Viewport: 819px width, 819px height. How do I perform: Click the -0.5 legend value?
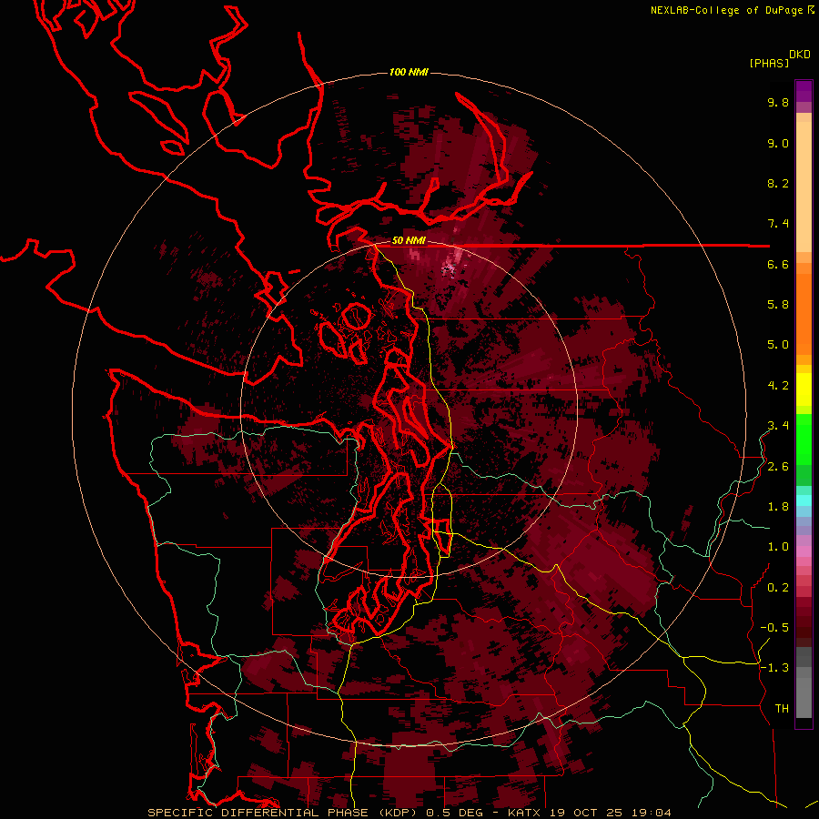coord(774,628)
